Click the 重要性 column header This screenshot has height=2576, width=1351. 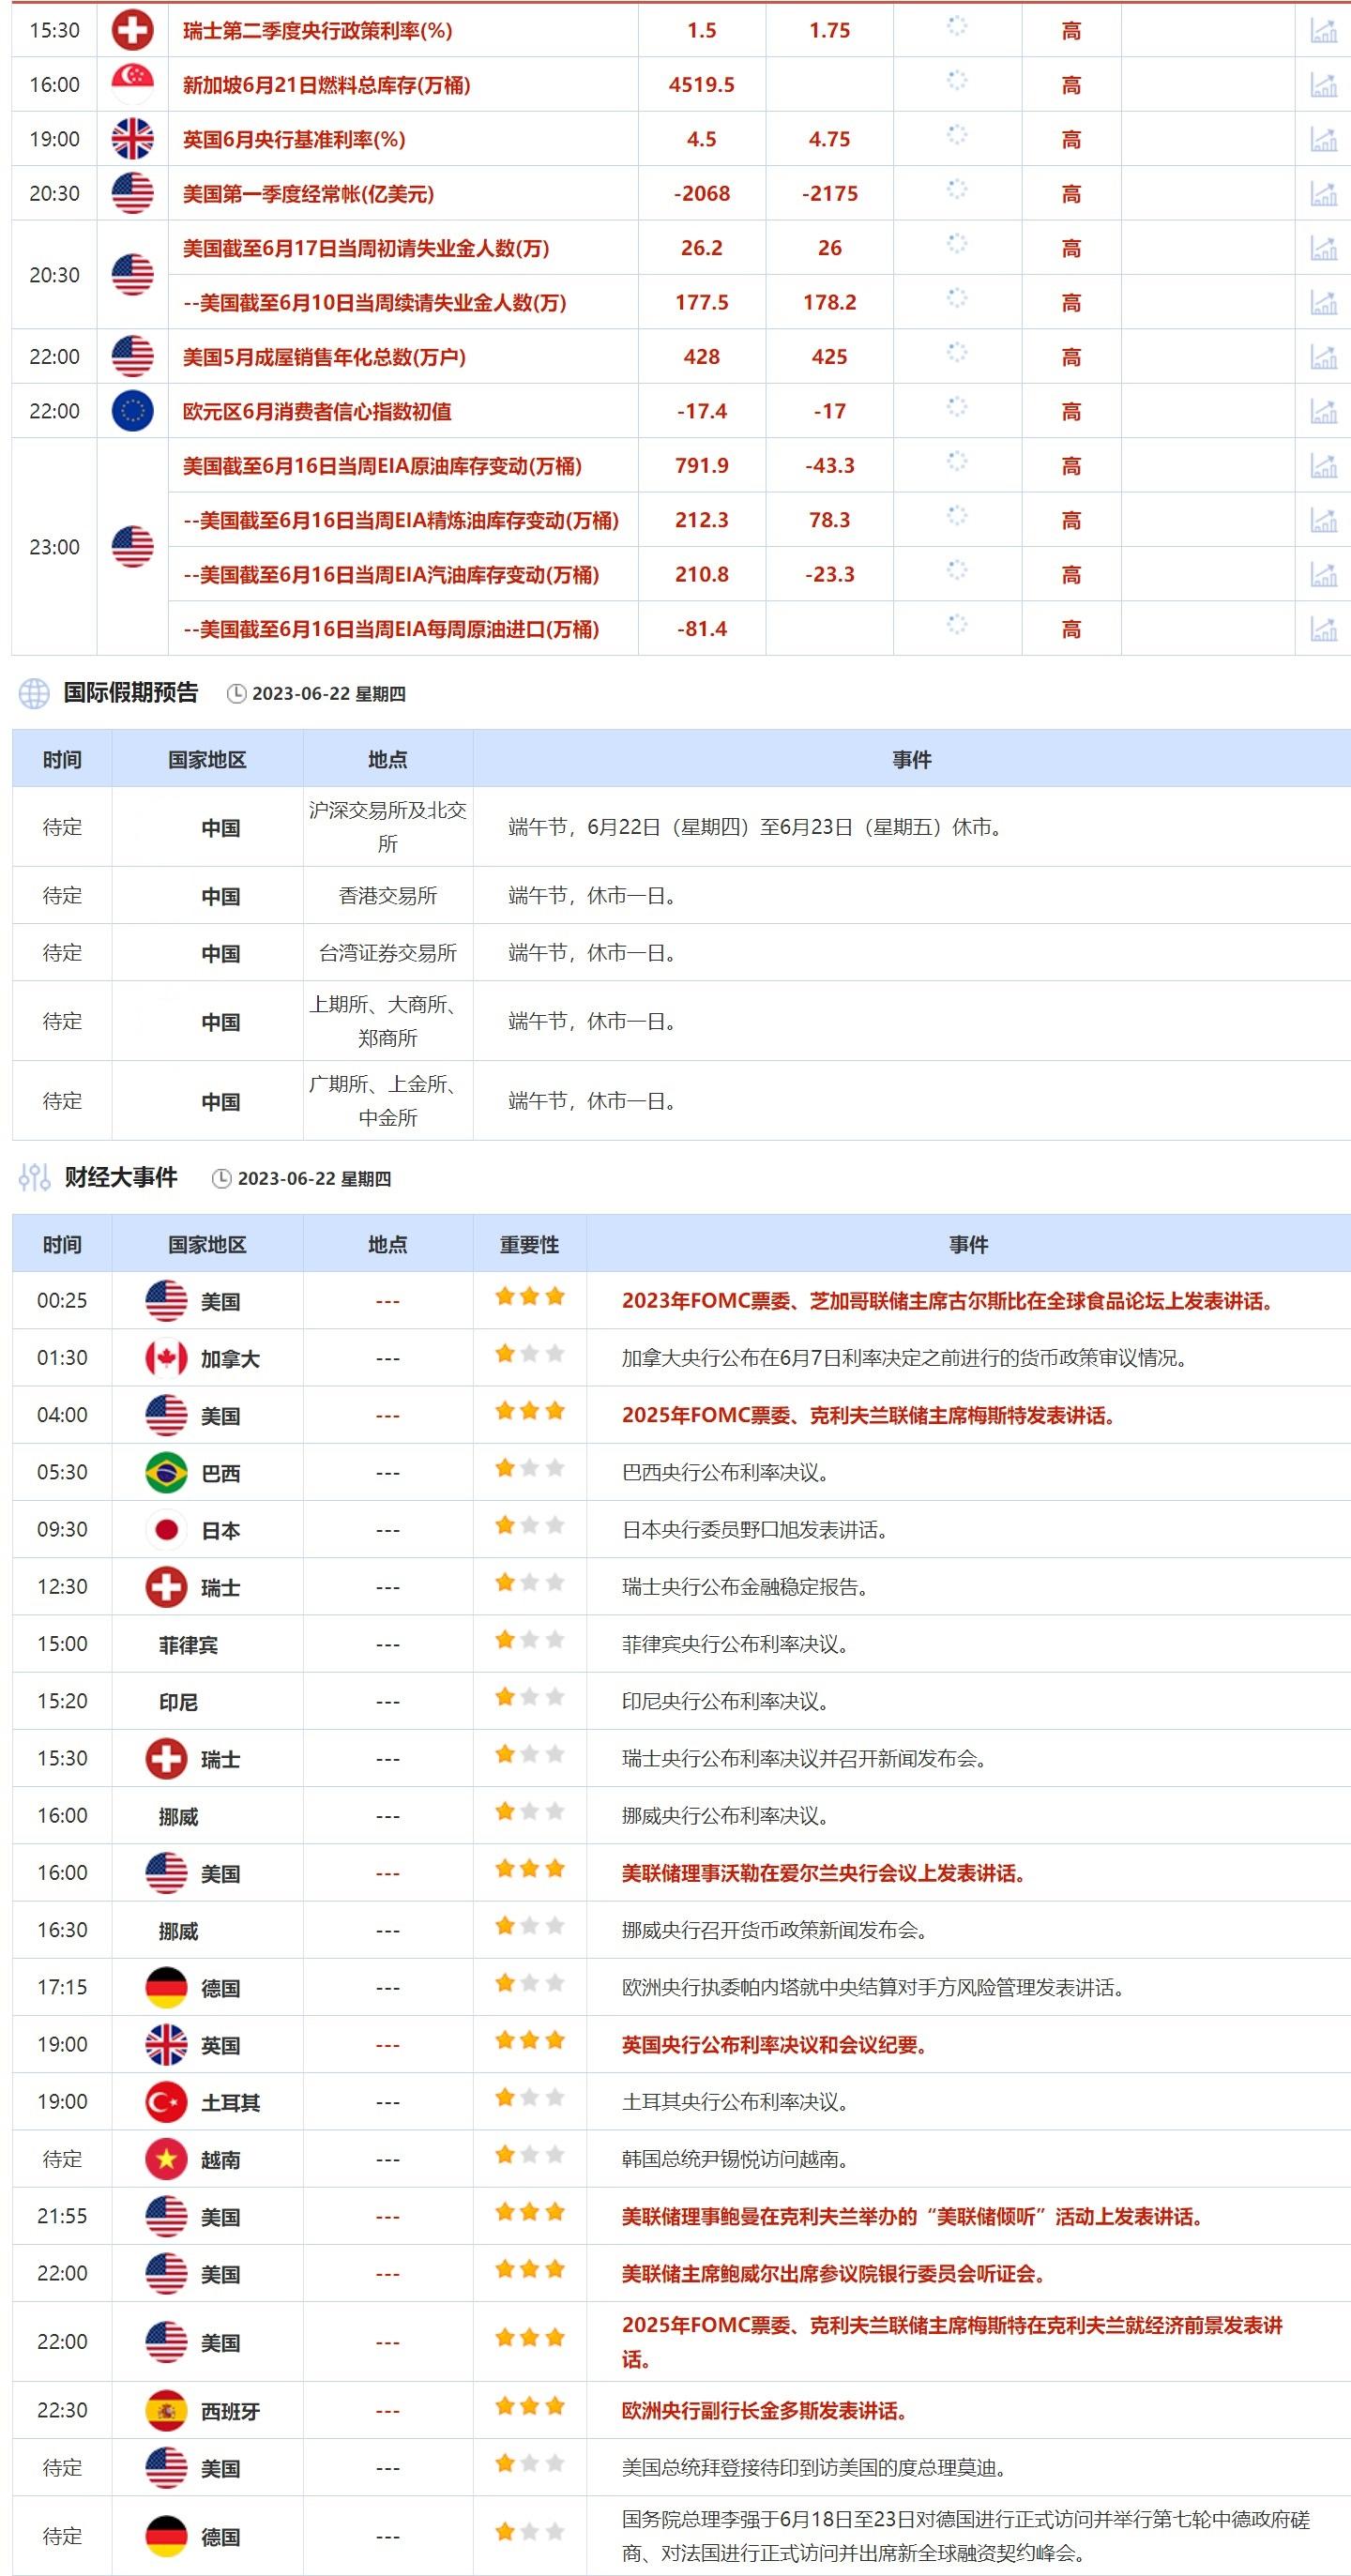(529, 1244)
